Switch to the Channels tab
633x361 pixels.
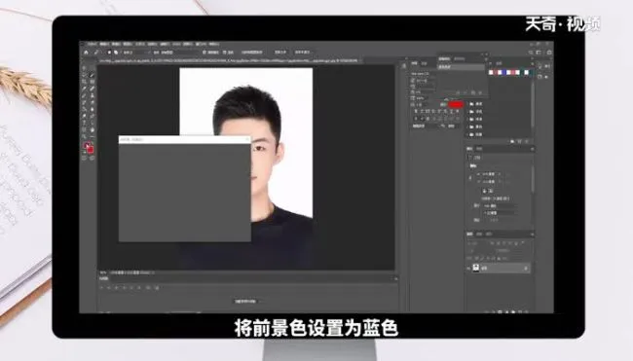click(x=479, y=235)
